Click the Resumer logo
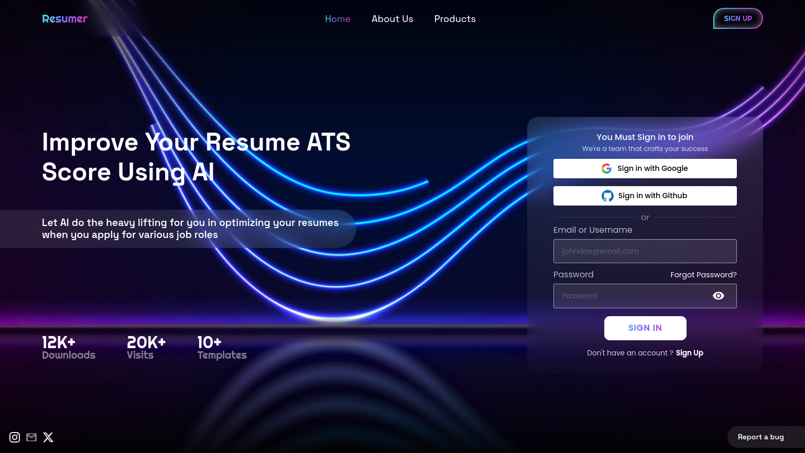Screen dimensions: 805x453 [64, 19]
